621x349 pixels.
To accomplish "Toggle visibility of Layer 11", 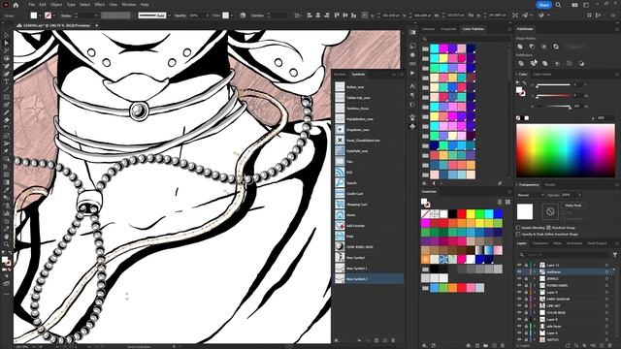I will pos(519,265).
